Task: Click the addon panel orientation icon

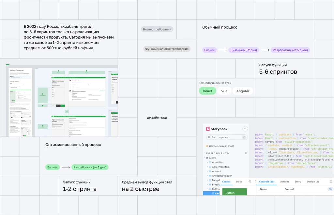Action: (x=331, y=182)
